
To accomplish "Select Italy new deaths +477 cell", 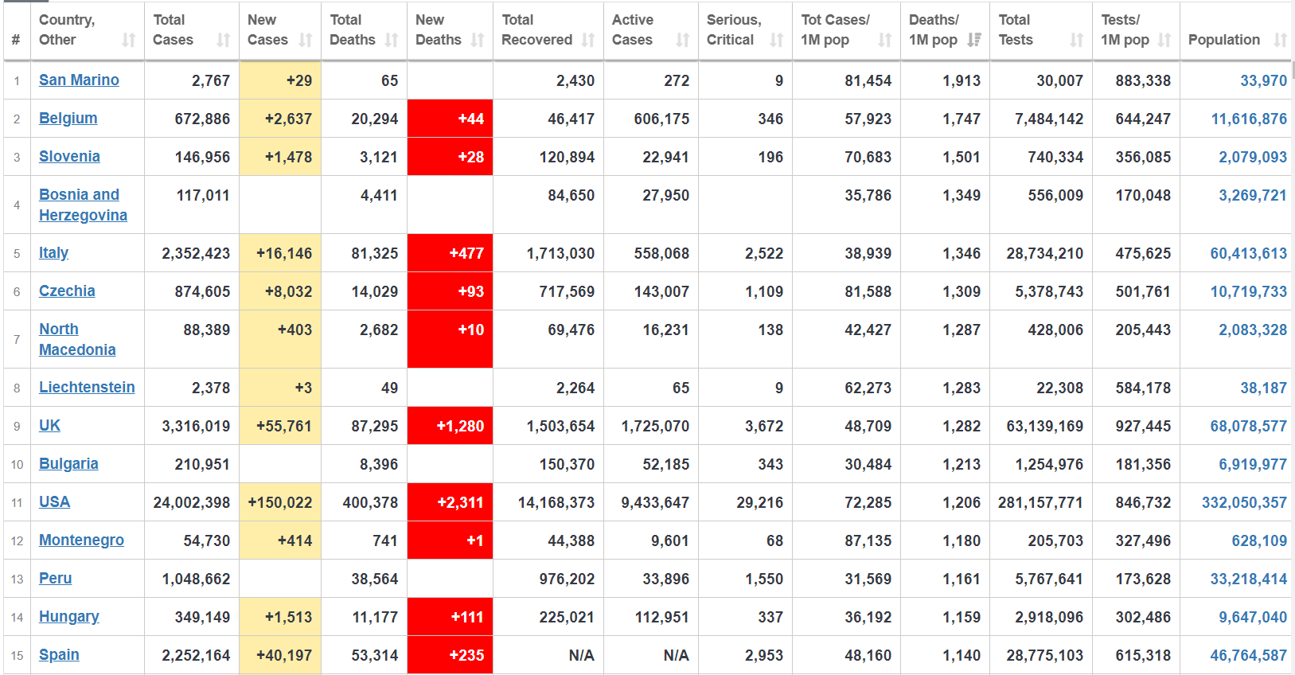I will pos(450,253).
